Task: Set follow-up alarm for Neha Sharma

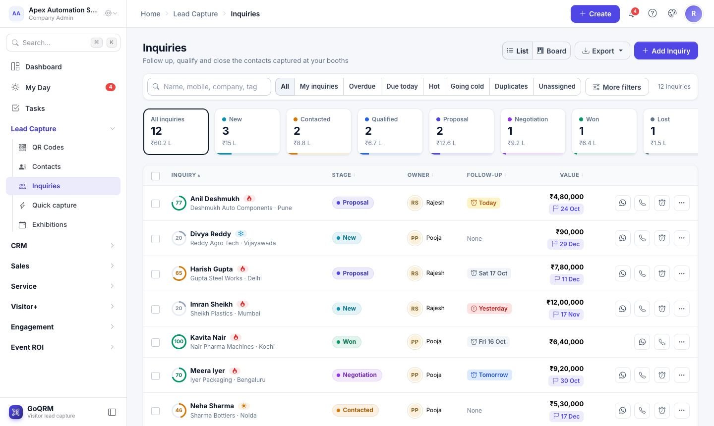Action: 662,410
